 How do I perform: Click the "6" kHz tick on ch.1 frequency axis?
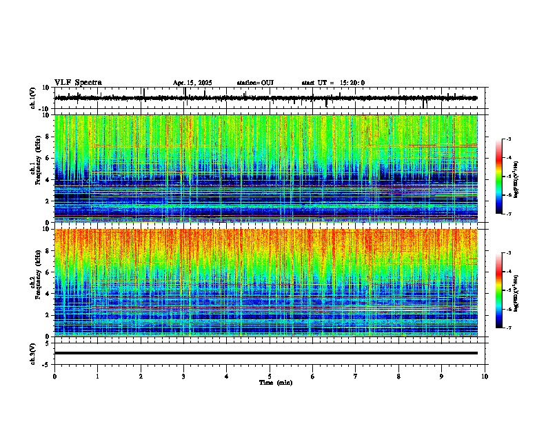(x=48, y=158)
